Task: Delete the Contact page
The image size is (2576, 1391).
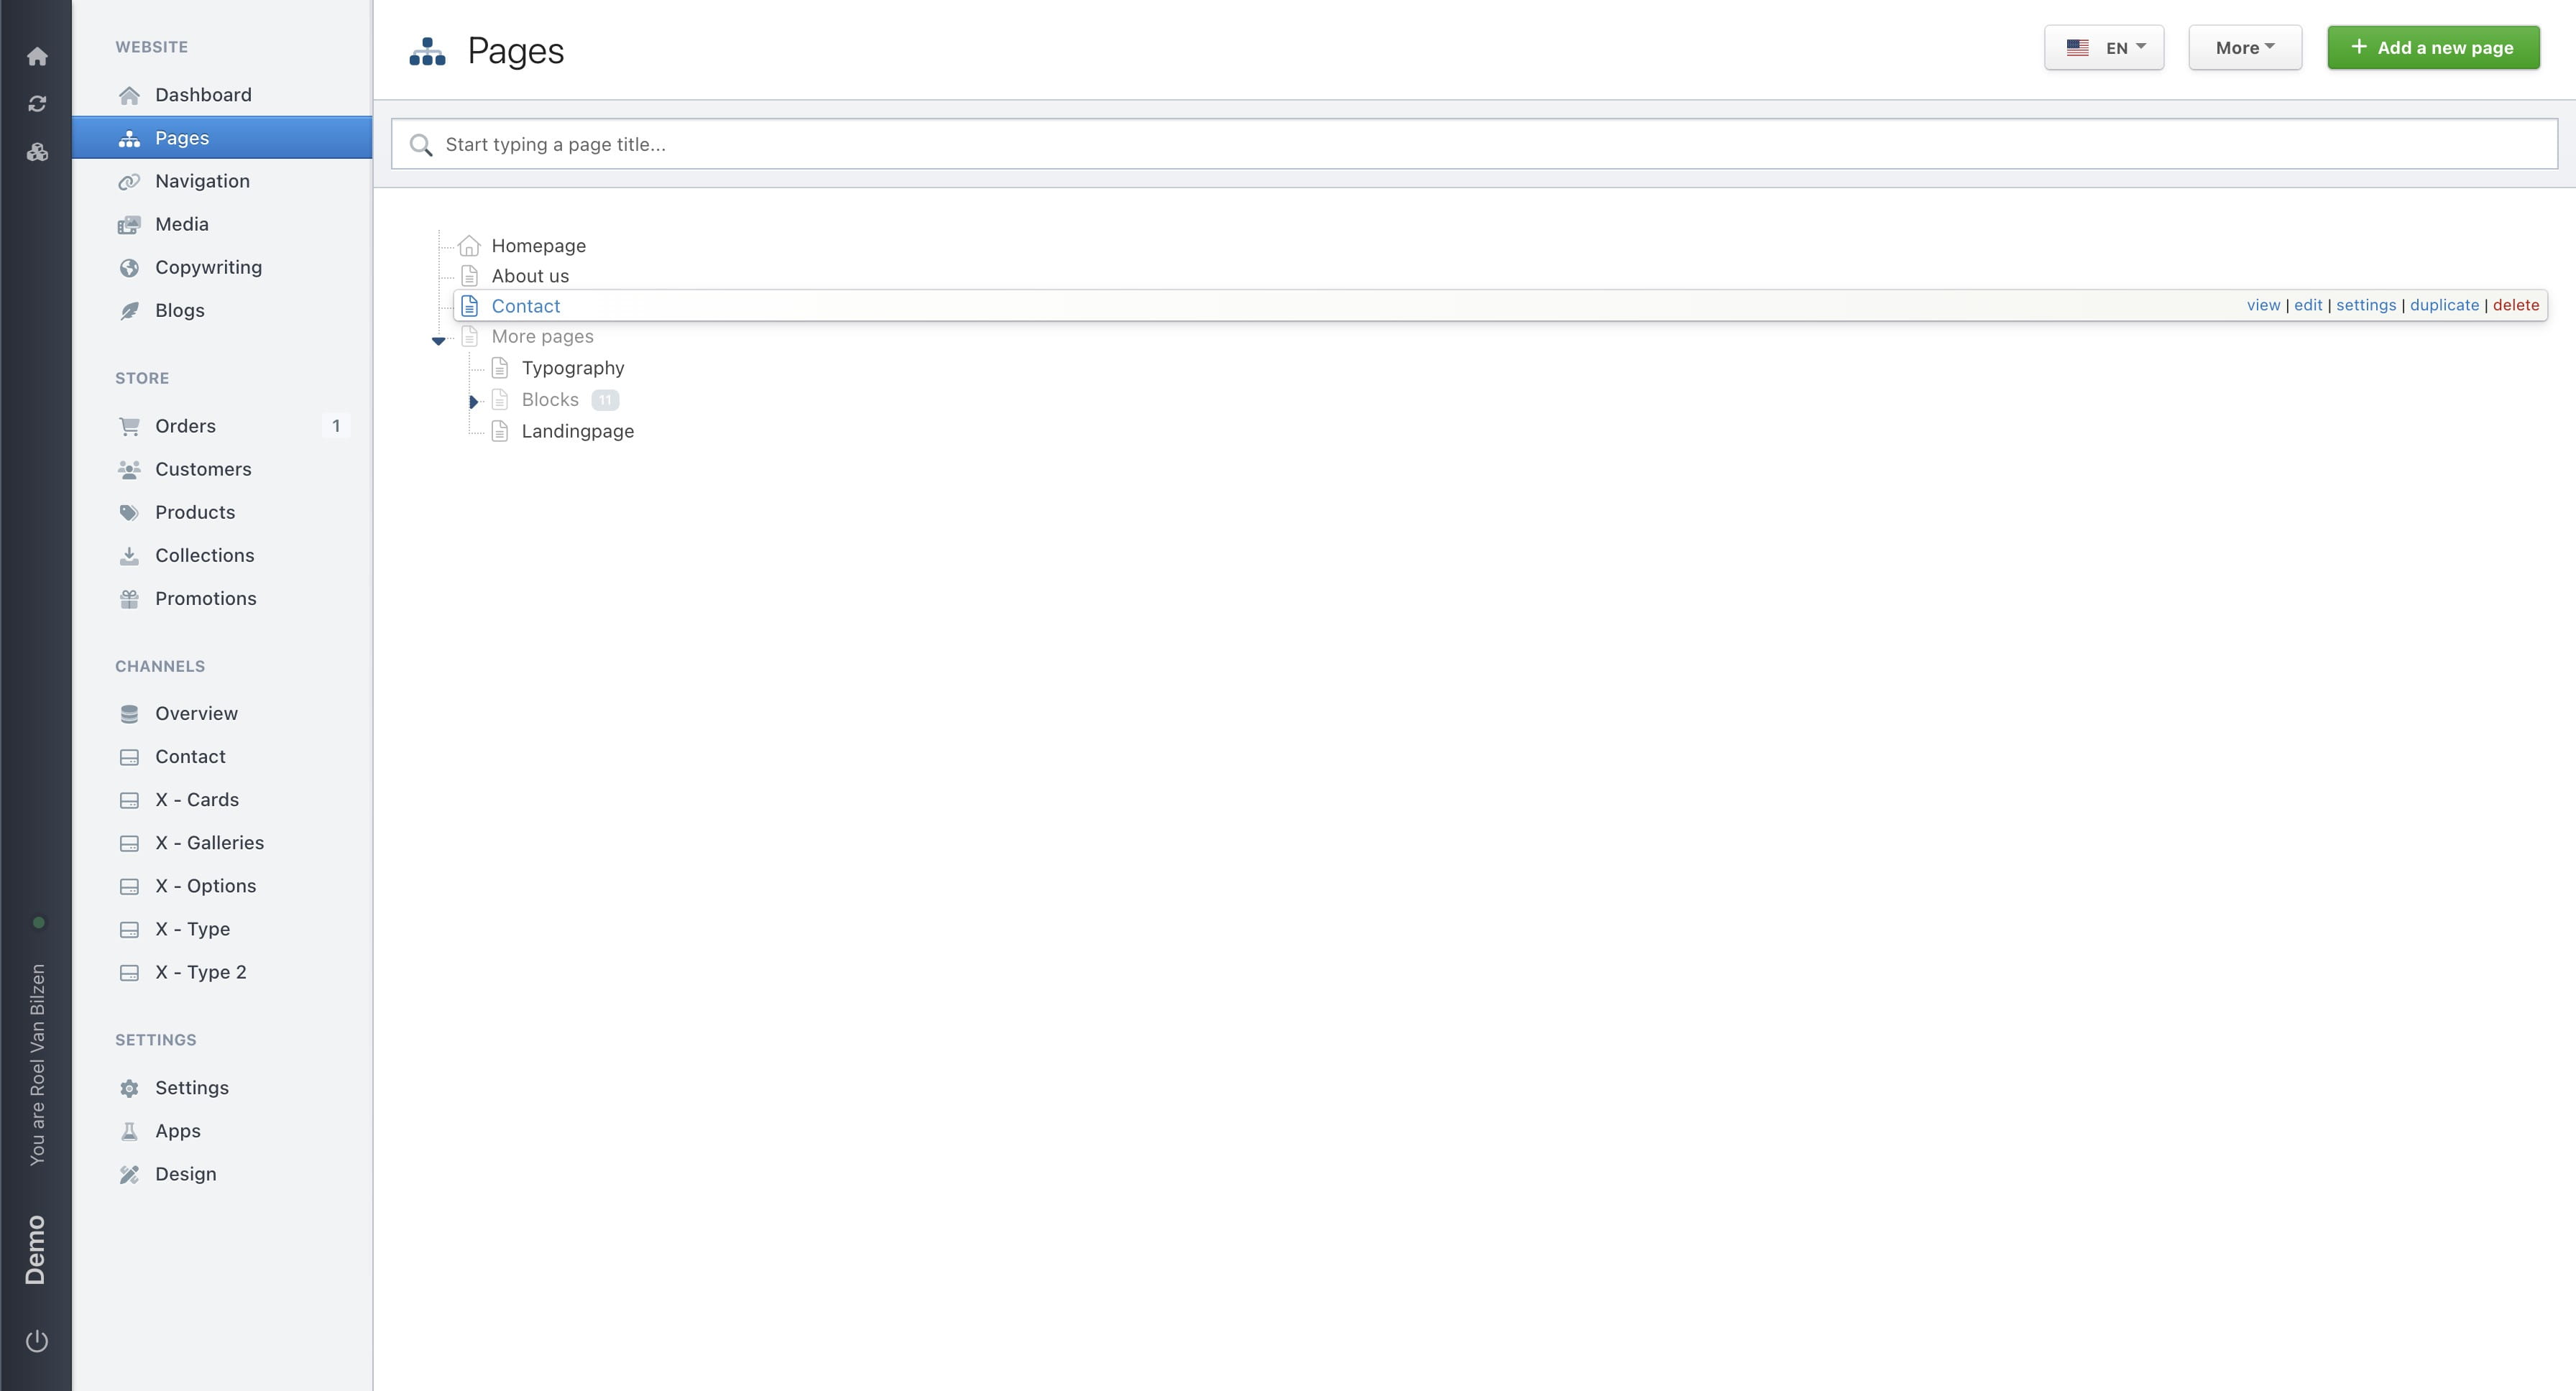Action: click(x=2515, y=305)
